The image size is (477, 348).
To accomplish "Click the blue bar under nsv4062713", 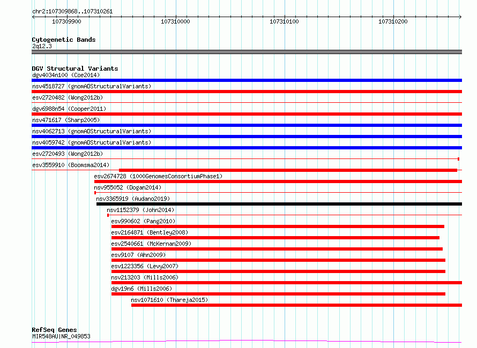I will click(x=247, y=137).
